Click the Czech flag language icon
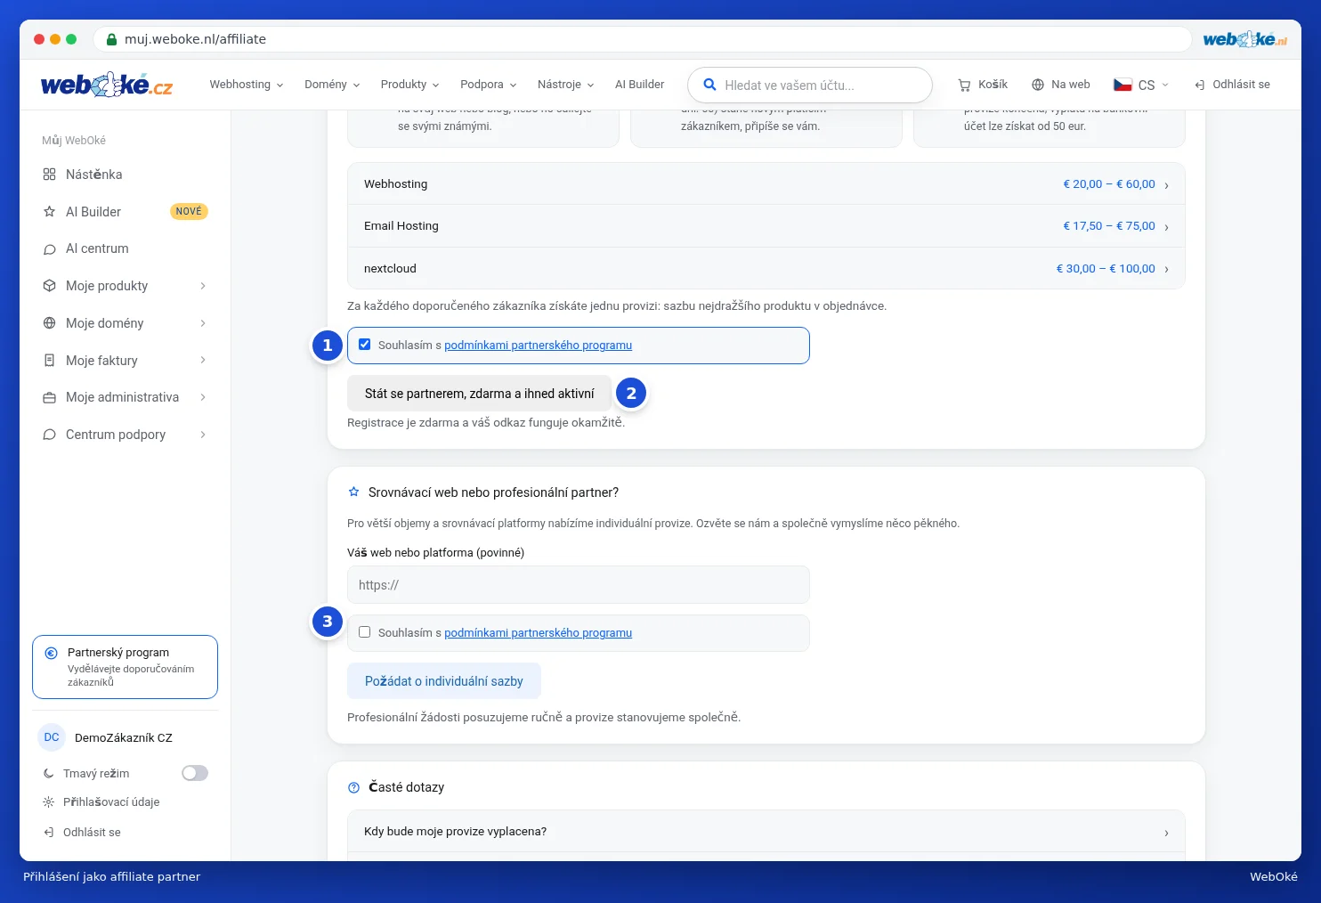Viewport: 1321px width, 903px height. click(x=1122, y=85)
